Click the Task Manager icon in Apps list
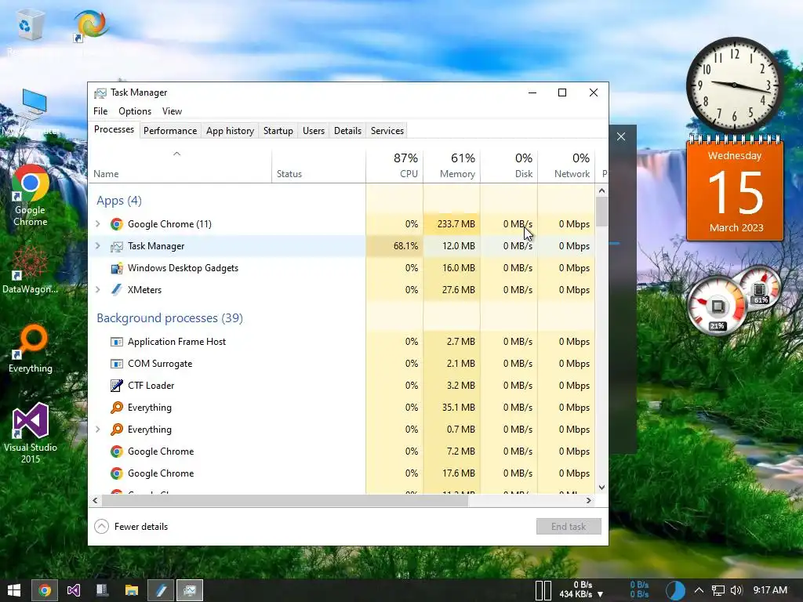 click(x=117, y=246)
